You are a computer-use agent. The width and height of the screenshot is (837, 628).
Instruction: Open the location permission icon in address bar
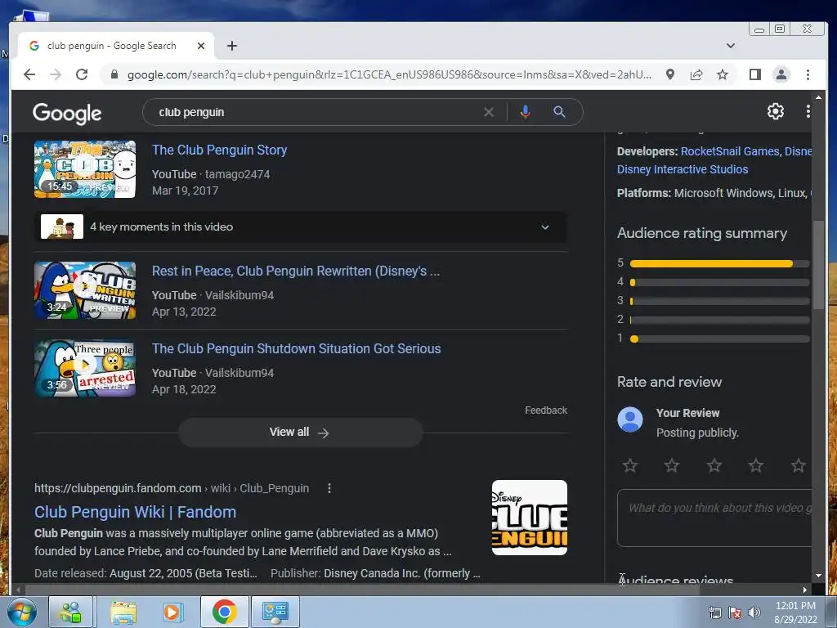coord(670,74)
